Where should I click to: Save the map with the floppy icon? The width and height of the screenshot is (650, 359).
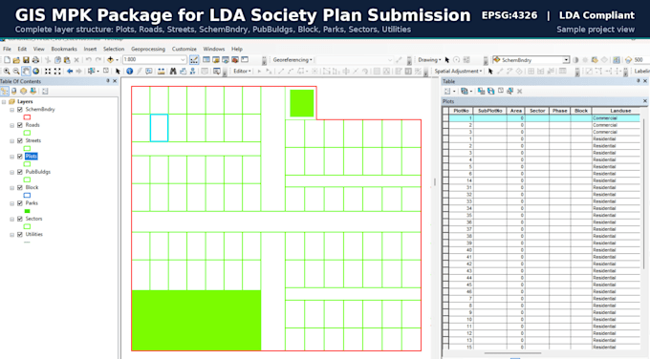pyautogui.click(x=26, y=60)
